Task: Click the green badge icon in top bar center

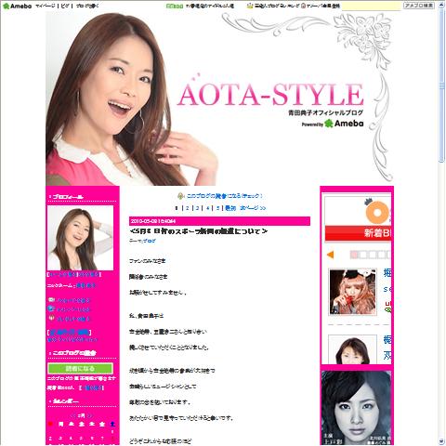Action: 175,6
